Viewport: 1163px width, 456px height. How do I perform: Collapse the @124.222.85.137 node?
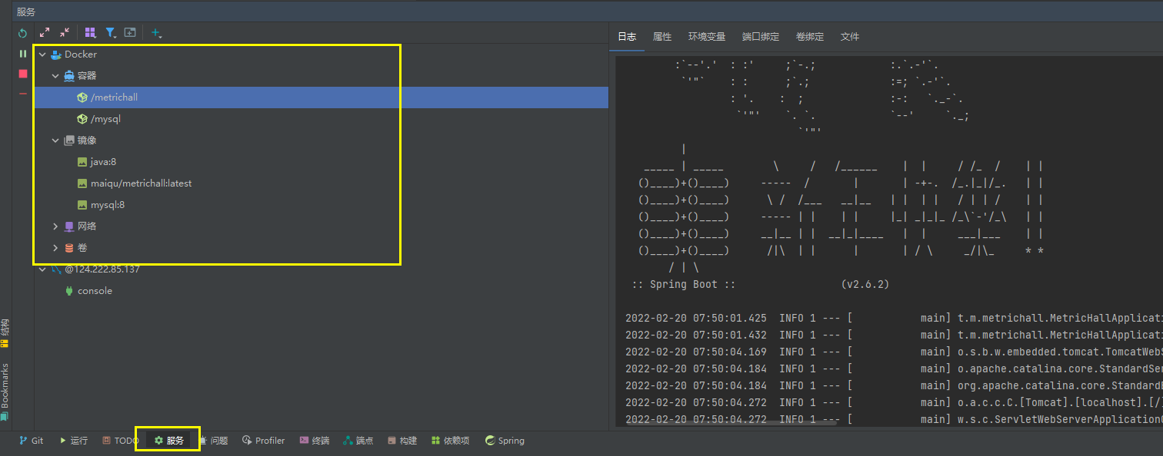[x=42, y=269]
